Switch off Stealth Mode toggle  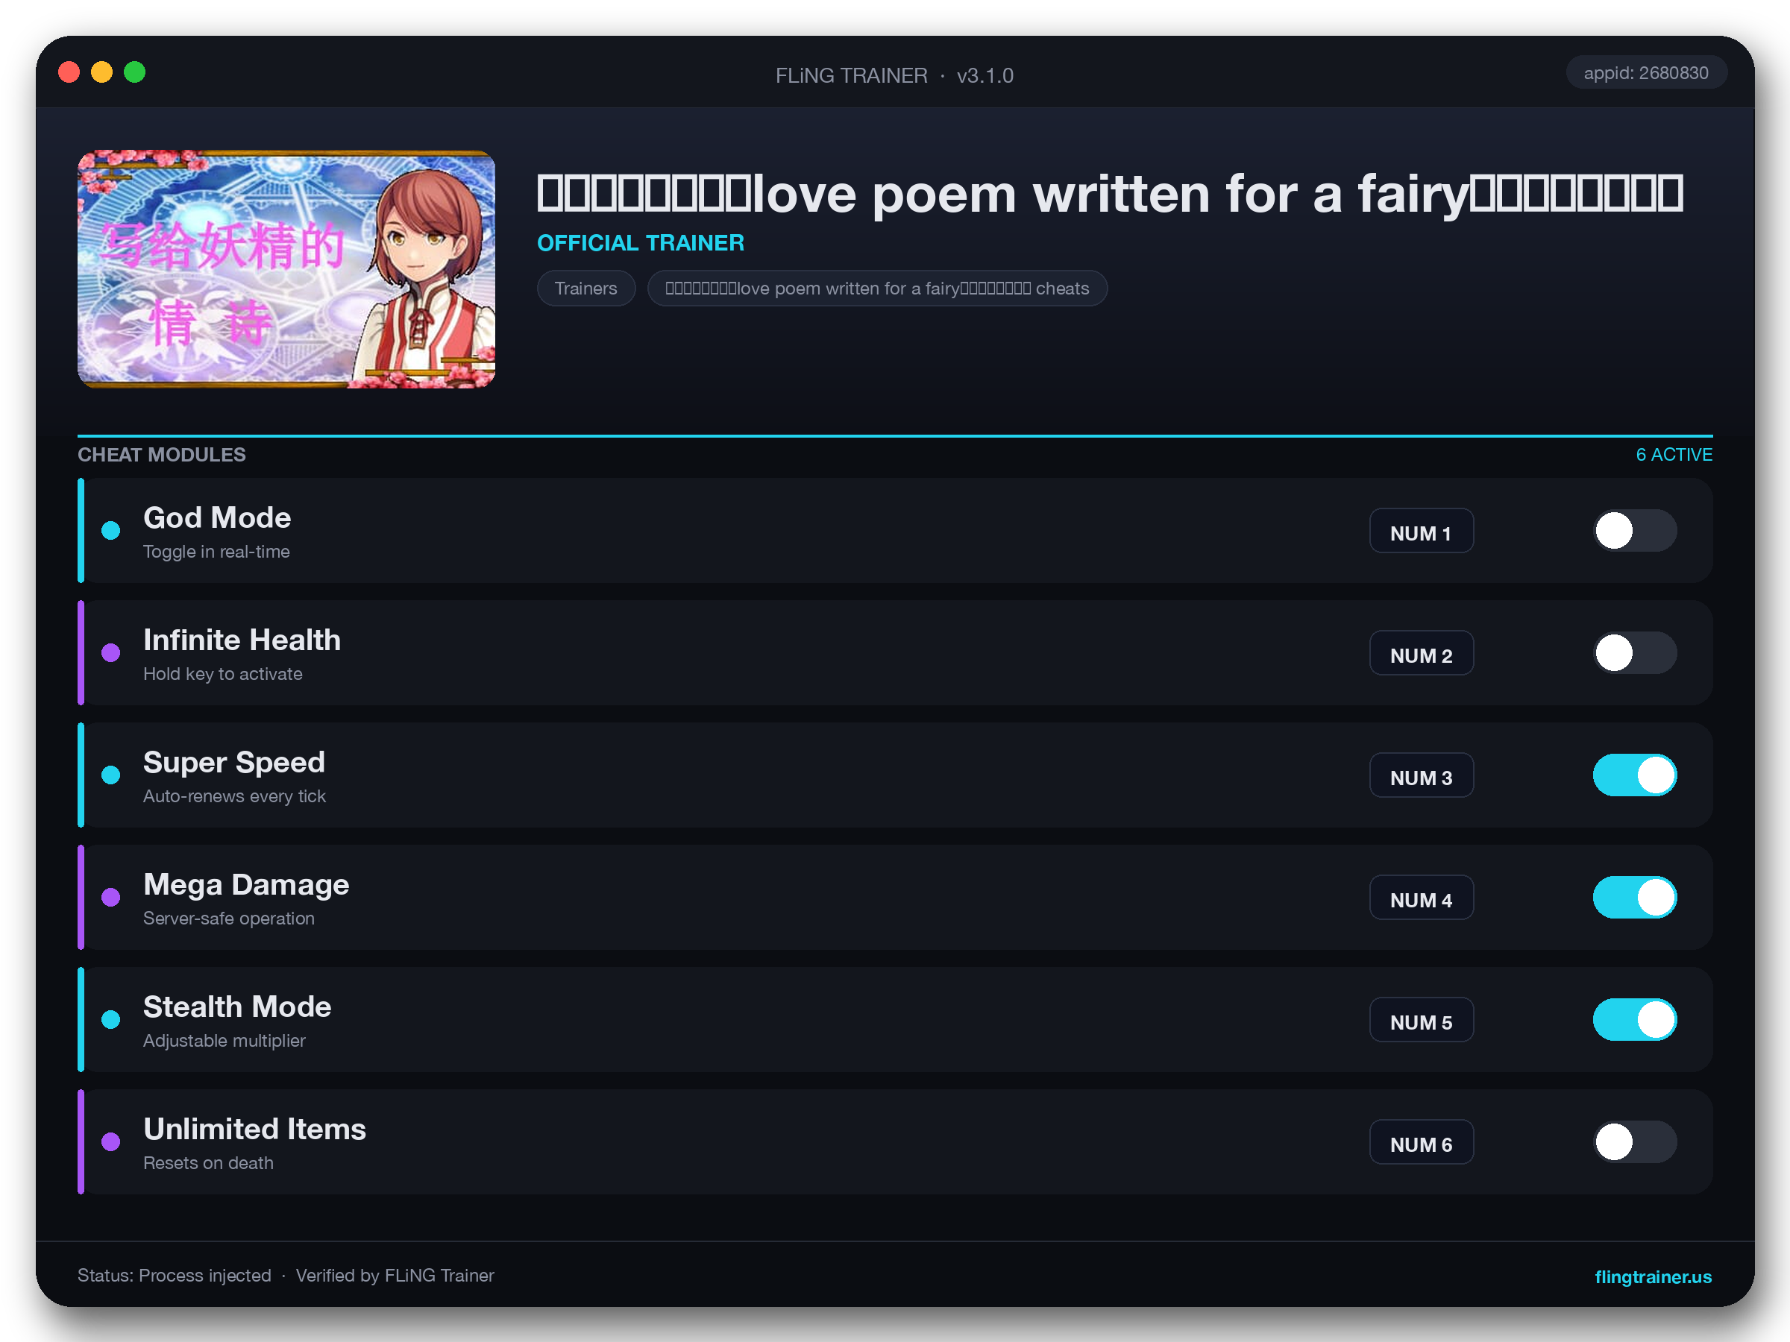click(1635, 1019)
